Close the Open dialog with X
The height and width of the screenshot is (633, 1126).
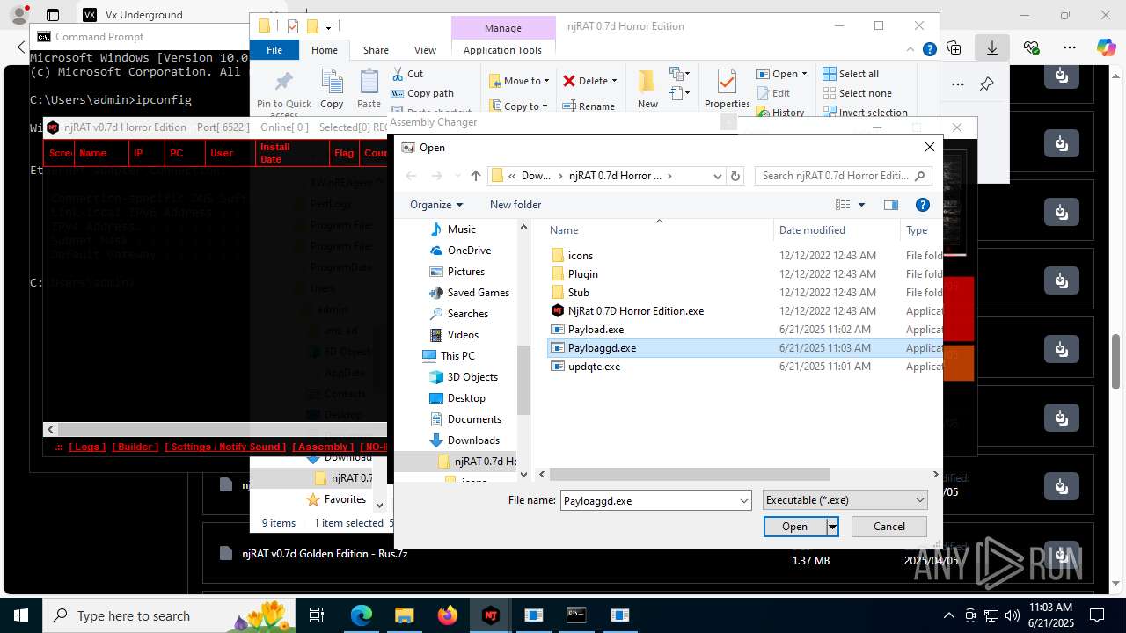929,147
